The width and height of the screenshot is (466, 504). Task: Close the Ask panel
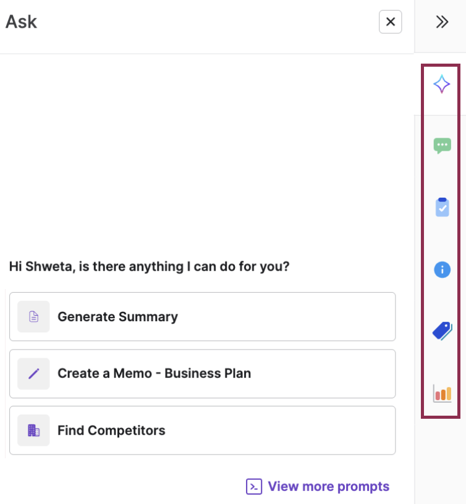(390, 22)
